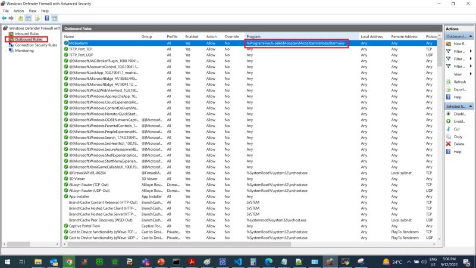Open Visual Studio Code from the taskbar

tap(238, 261)
